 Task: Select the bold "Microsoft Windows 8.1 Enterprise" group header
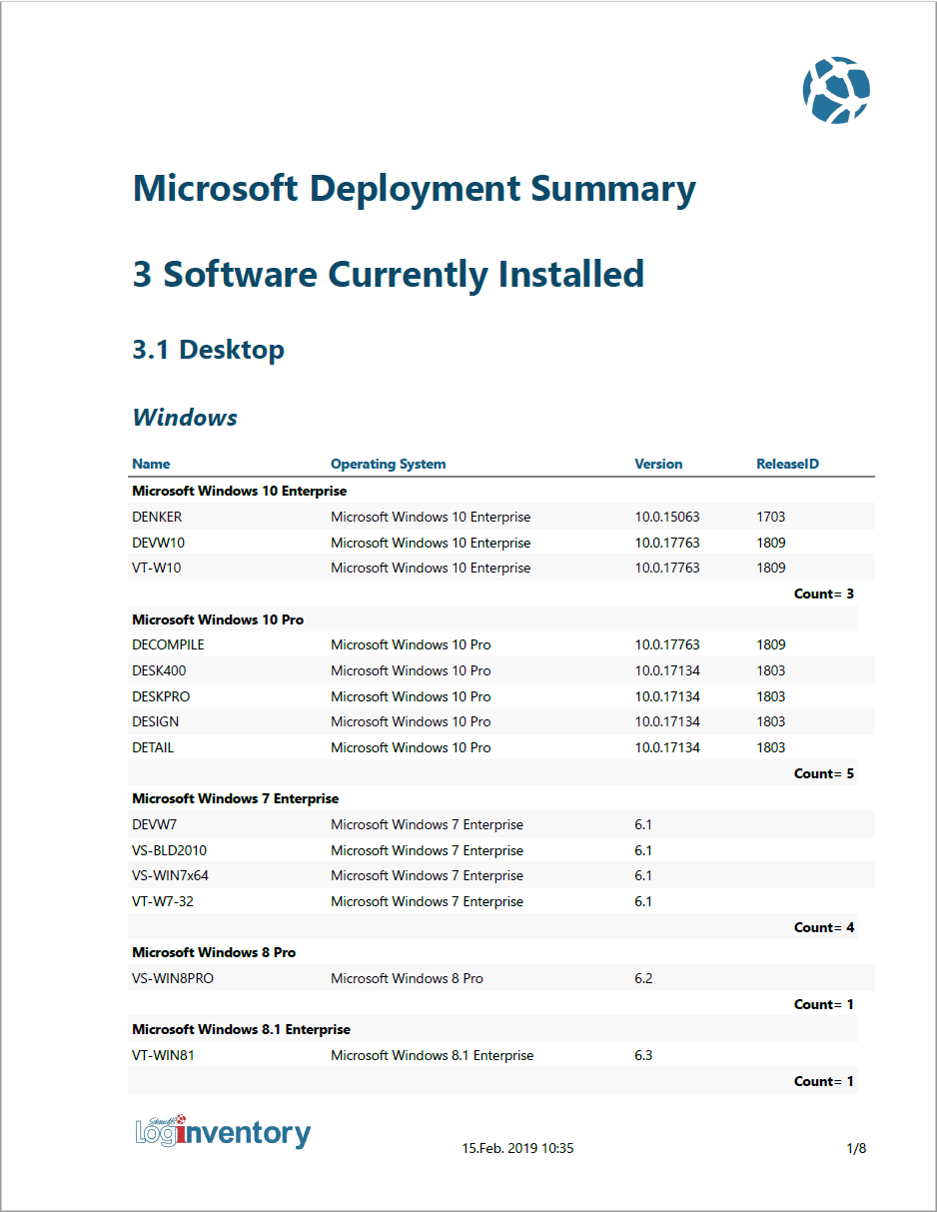(x=242, y=1029)
